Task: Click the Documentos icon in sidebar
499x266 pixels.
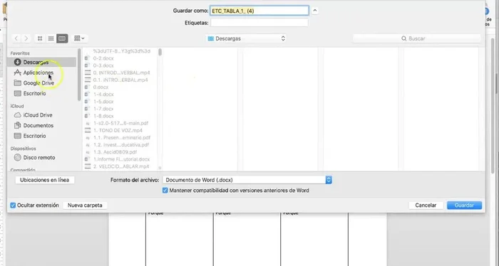Action: tap(18, 126)
